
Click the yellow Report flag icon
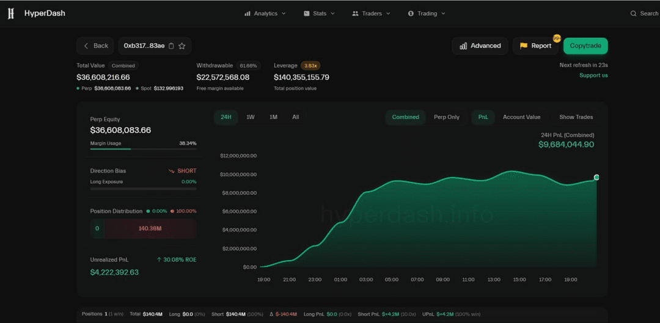[x=524, y=46]
